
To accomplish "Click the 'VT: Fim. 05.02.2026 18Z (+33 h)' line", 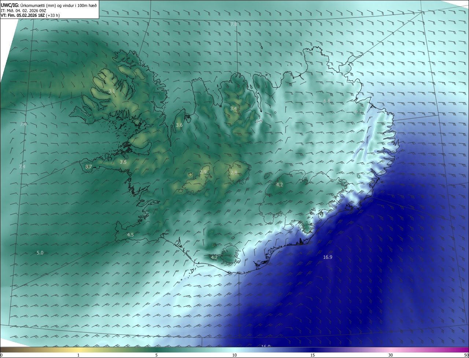I will (30, 15).
